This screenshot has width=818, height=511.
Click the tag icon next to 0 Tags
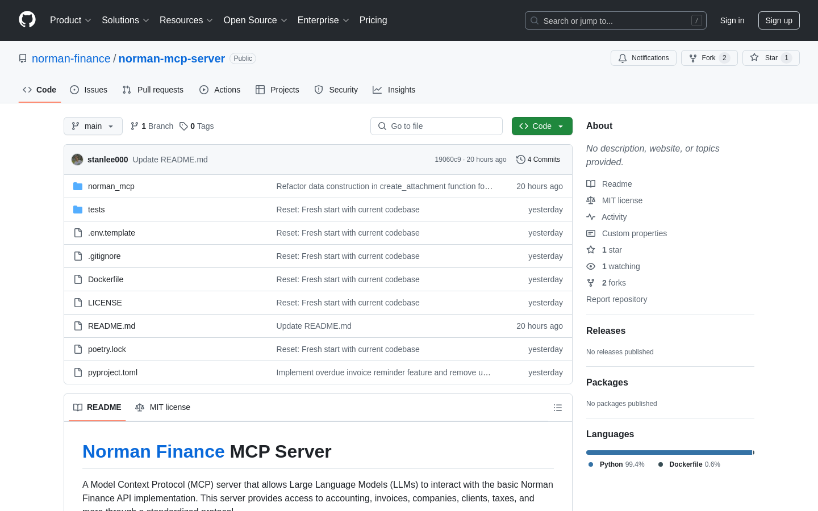point(183,126)
